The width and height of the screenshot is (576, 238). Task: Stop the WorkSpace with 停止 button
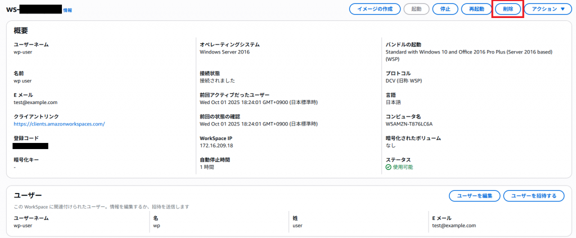pos(444,9)
